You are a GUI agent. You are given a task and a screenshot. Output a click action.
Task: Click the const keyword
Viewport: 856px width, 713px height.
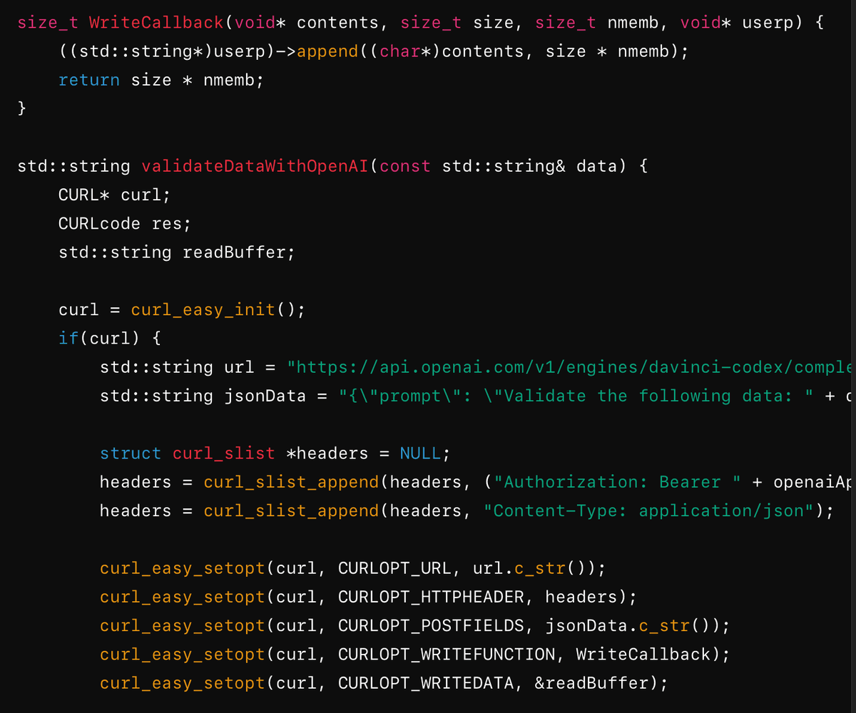[405, 166]
